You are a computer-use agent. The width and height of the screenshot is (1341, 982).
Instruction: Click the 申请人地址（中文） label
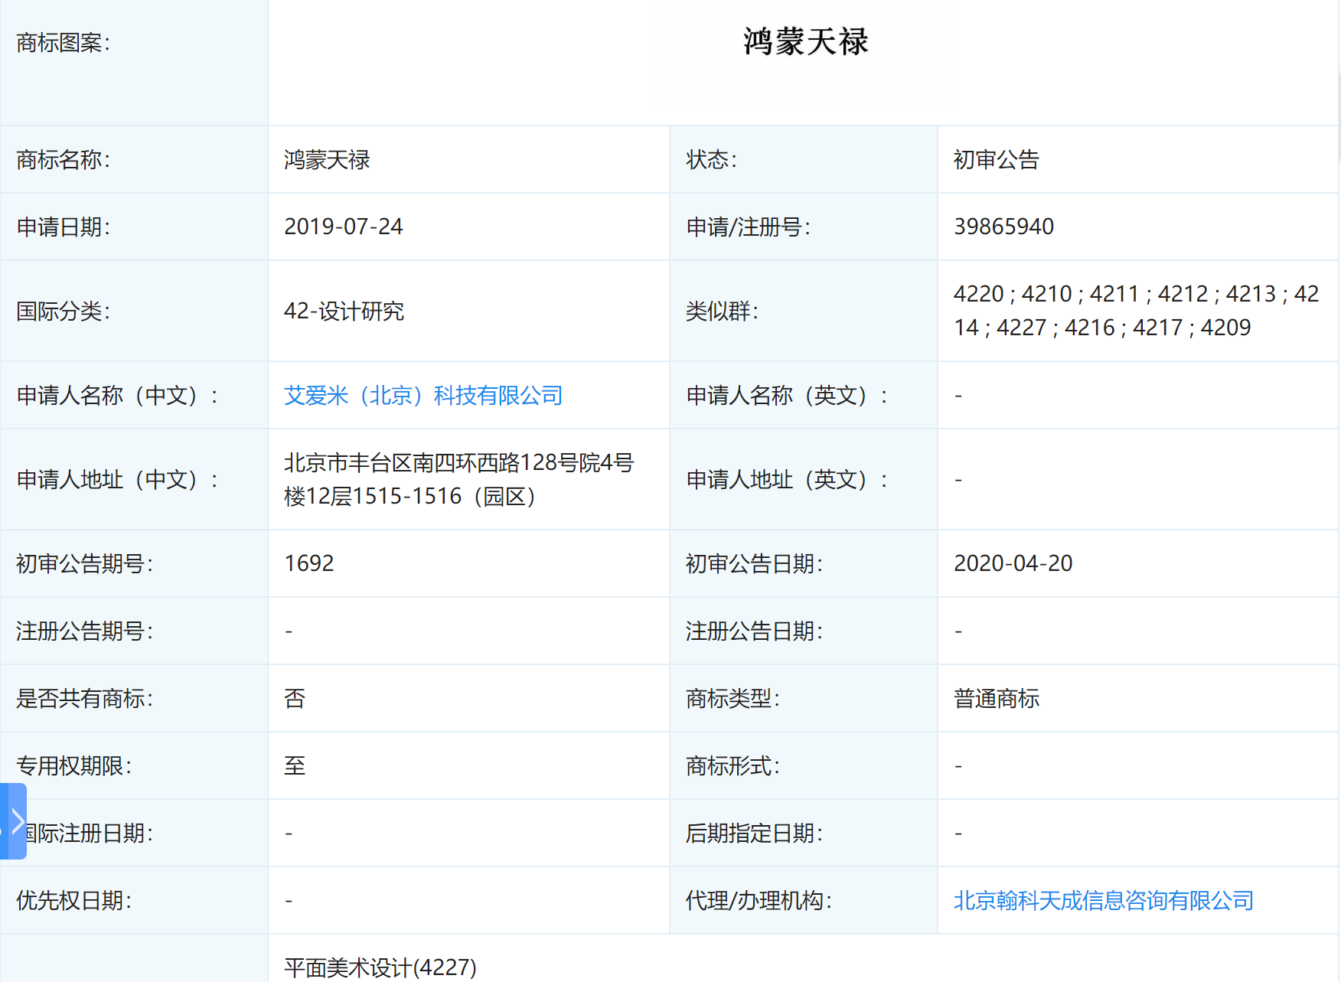coord(117,480)
